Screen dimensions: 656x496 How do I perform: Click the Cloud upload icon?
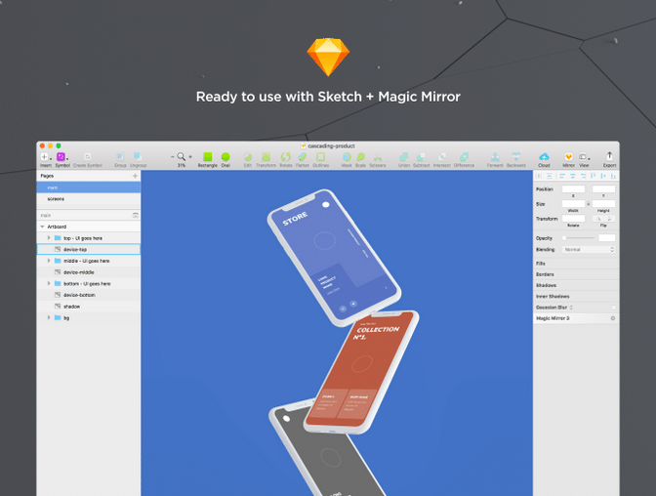(544, 157)
